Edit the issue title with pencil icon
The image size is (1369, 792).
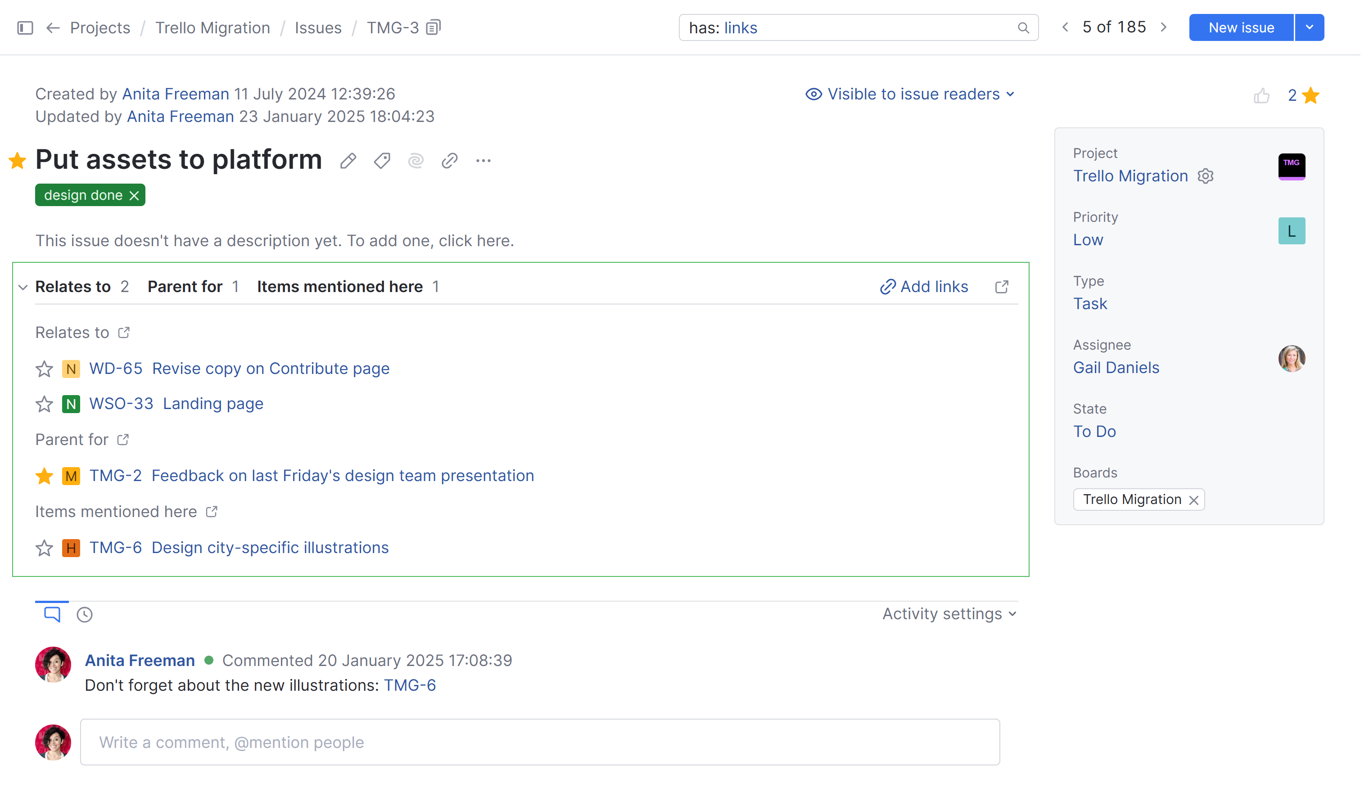click(x=349, y=160)
